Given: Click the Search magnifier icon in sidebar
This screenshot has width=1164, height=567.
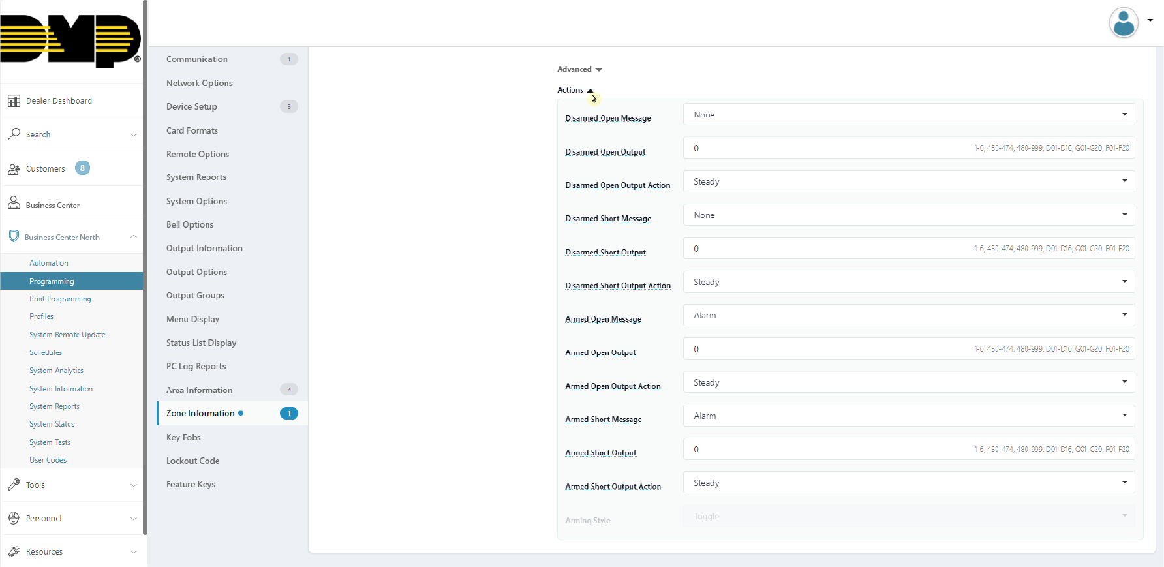Looking at the screenshot, I should pyautogui.click(x=14, y=134).
